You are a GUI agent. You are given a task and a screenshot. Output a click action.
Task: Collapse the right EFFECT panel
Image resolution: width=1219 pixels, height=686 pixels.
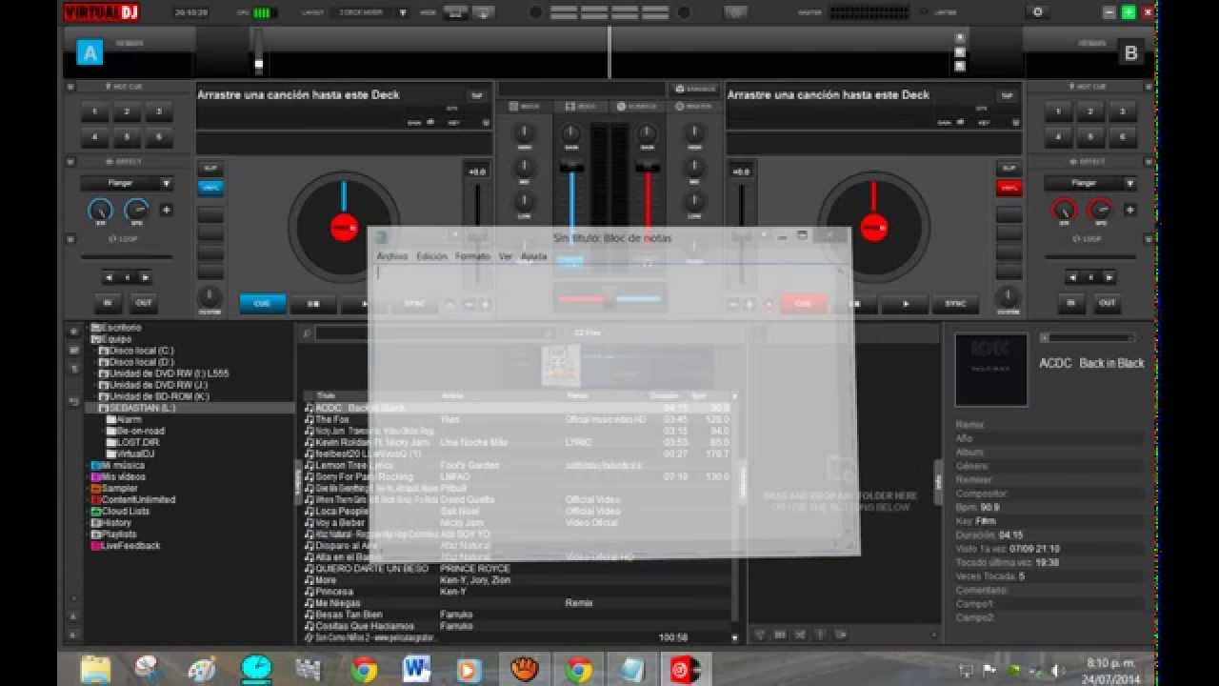1148,162
